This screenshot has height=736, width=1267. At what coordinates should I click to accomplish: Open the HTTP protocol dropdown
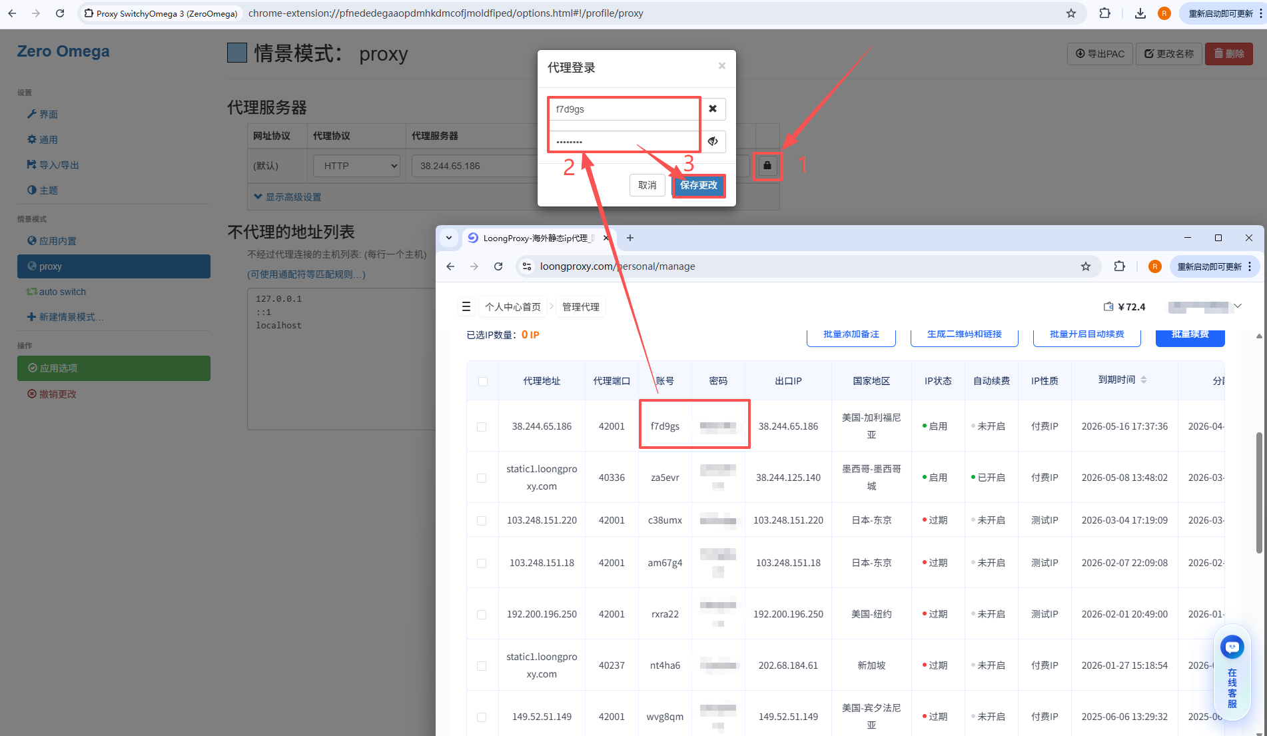point(356,166)
